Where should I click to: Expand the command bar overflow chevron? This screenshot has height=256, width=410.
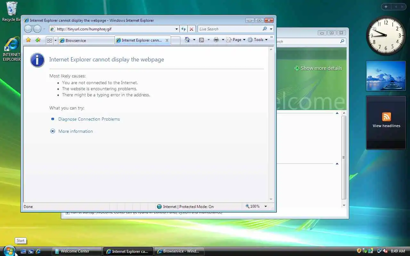[272, 37]
